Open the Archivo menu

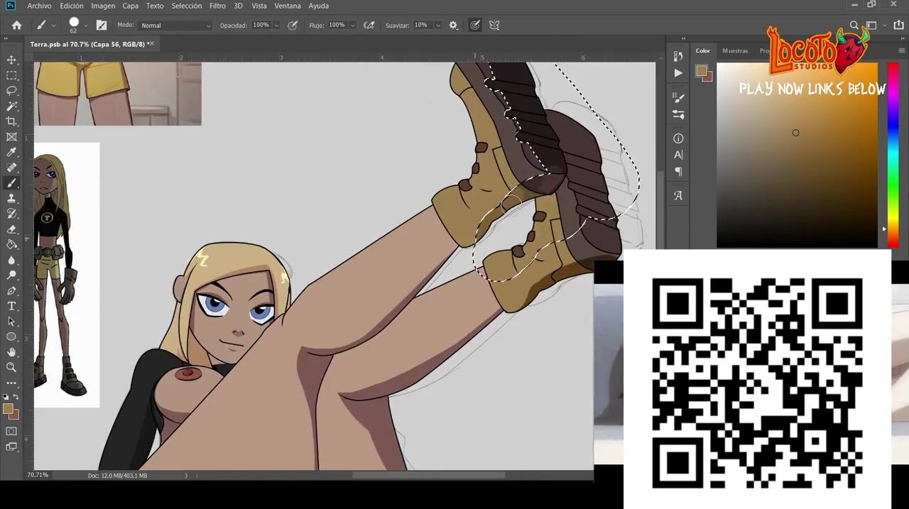click(39, 6)
